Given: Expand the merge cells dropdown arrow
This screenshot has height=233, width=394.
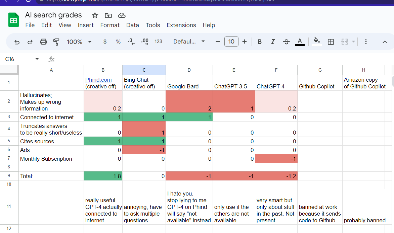Looking at the screenshot, I should (354, 42).
